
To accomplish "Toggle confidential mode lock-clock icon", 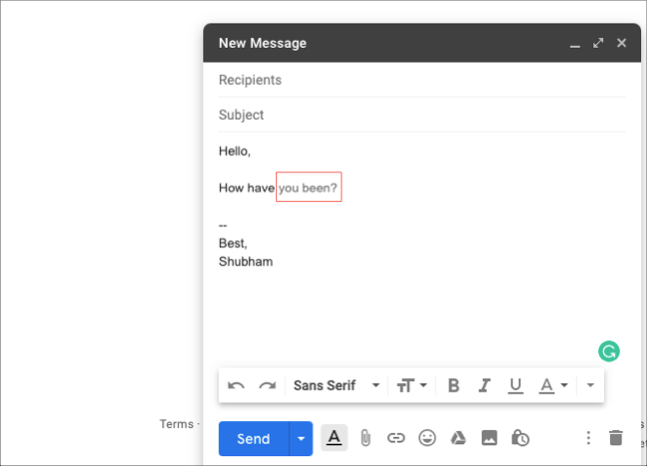I will [521, 438].
